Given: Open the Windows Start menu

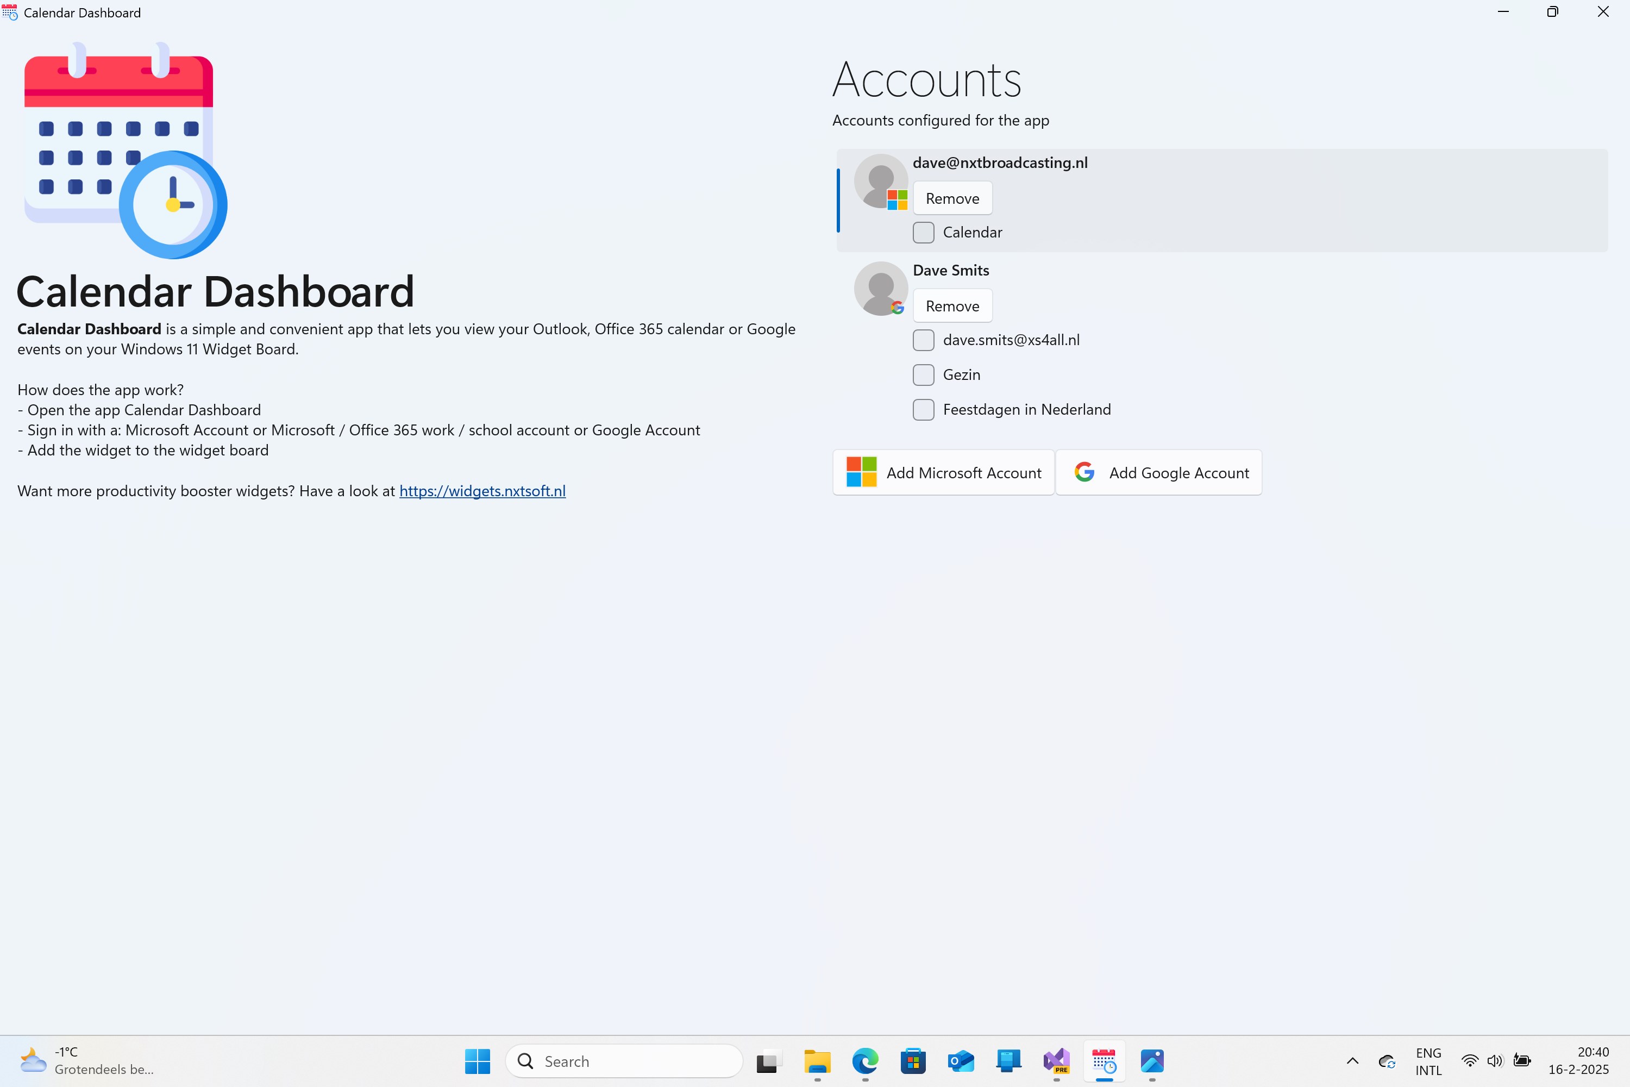Looking at the screenshot, I should pyautogui.click(x=477, y=1061).
